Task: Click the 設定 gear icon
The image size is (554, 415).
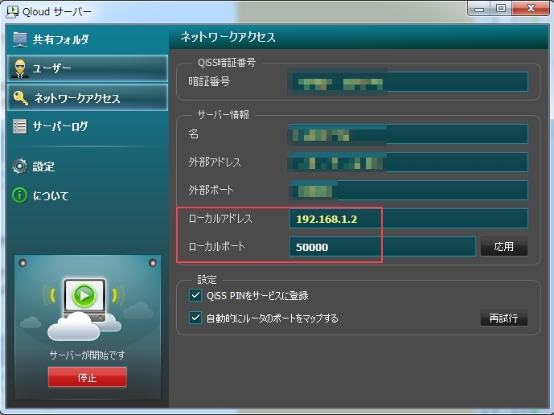Action: (x=20, y=166)
